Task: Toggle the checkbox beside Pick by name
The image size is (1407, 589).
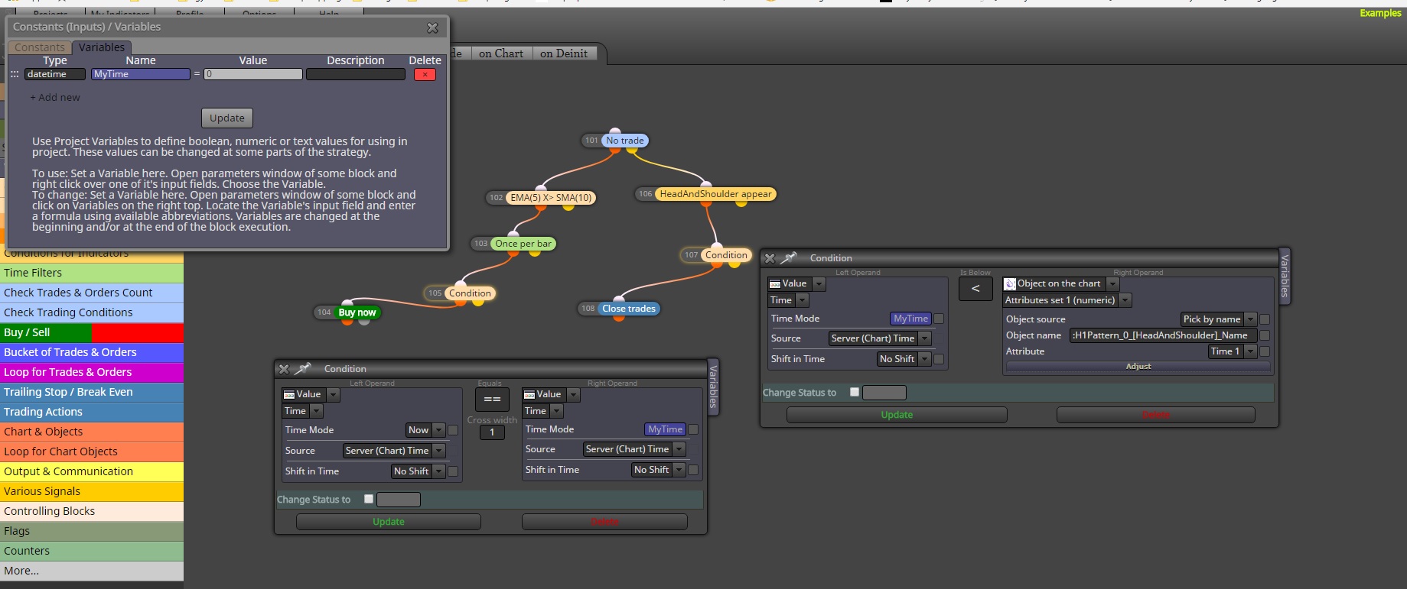Action: pos(1265,319)
